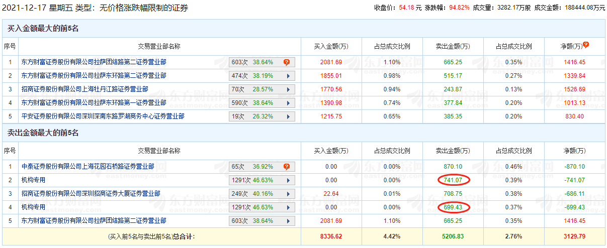Click the 总合计 label in the summary row
The width and height of the screenshot is (607, 248).
pos(185,236)
